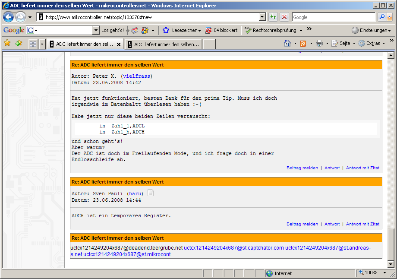The width and height of the screenshot is (397, 279).
Task: Click the Los geht's! button
Action: coord(113,30)
